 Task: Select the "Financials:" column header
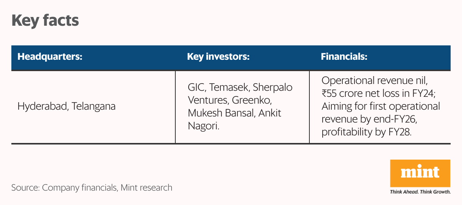point(344,57)
